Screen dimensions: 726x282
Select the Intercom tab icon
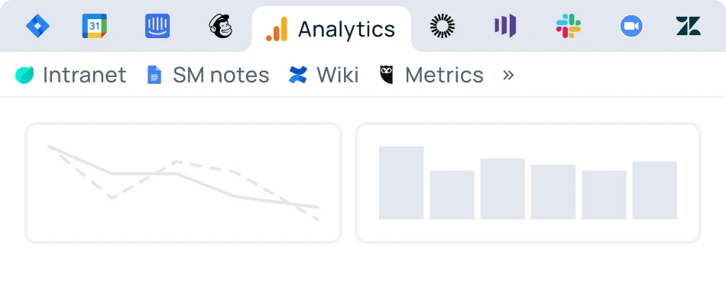pos(157,26)
